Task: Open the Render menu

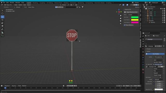Action: click(12, 3)
